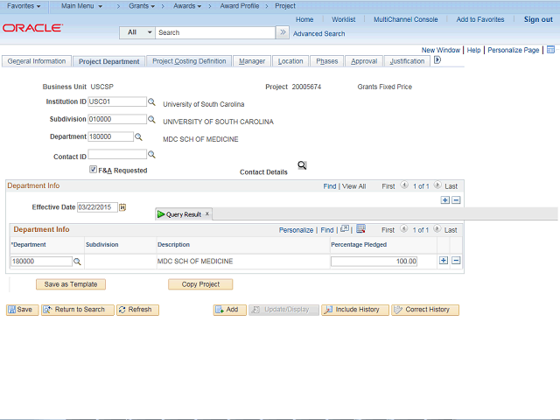The height and width of the screenshot is (420, 560).
Task: Expand the Main Menu dropdown
Action: pyautogui.click(x=81, y=6)
